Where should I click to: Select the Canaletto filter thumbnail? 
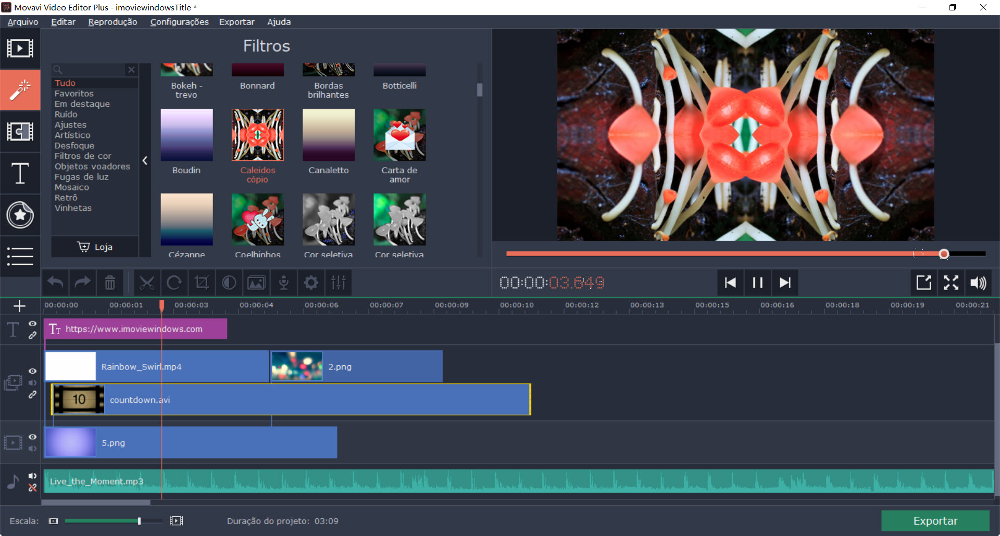point(329,135)
